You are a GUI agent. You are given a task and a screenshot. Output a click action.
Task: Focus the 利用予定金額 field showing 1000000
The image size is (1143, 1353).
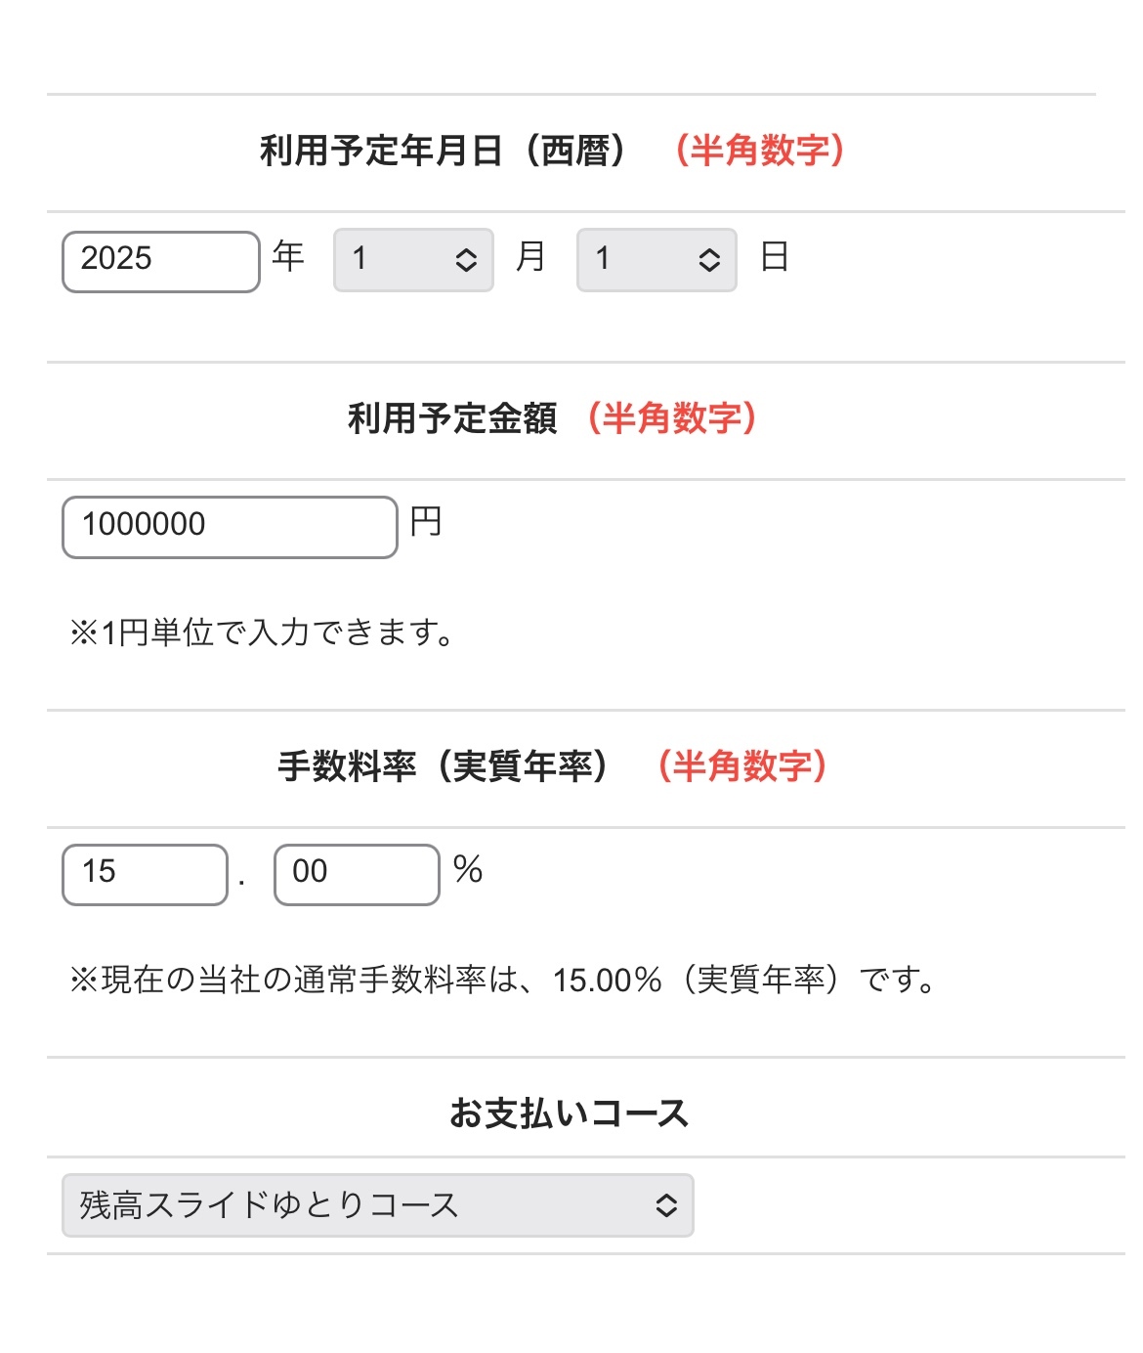point(230,527)
